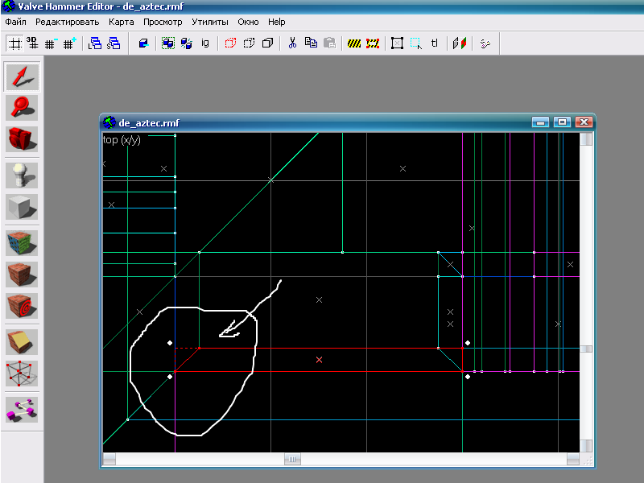Click the Carve toolbar icon
The height and width of the screenshot is (483, 644).
(144, 43)
